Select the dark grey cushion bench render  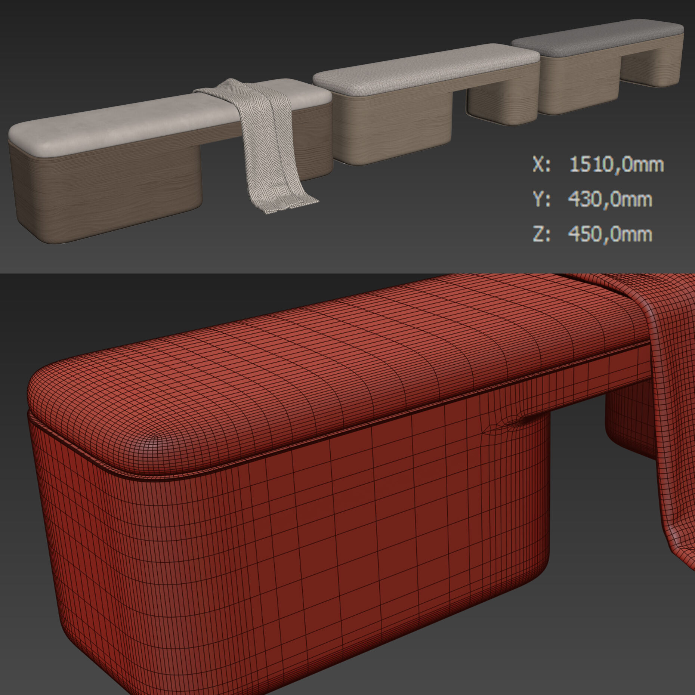[x=598, y=67]
